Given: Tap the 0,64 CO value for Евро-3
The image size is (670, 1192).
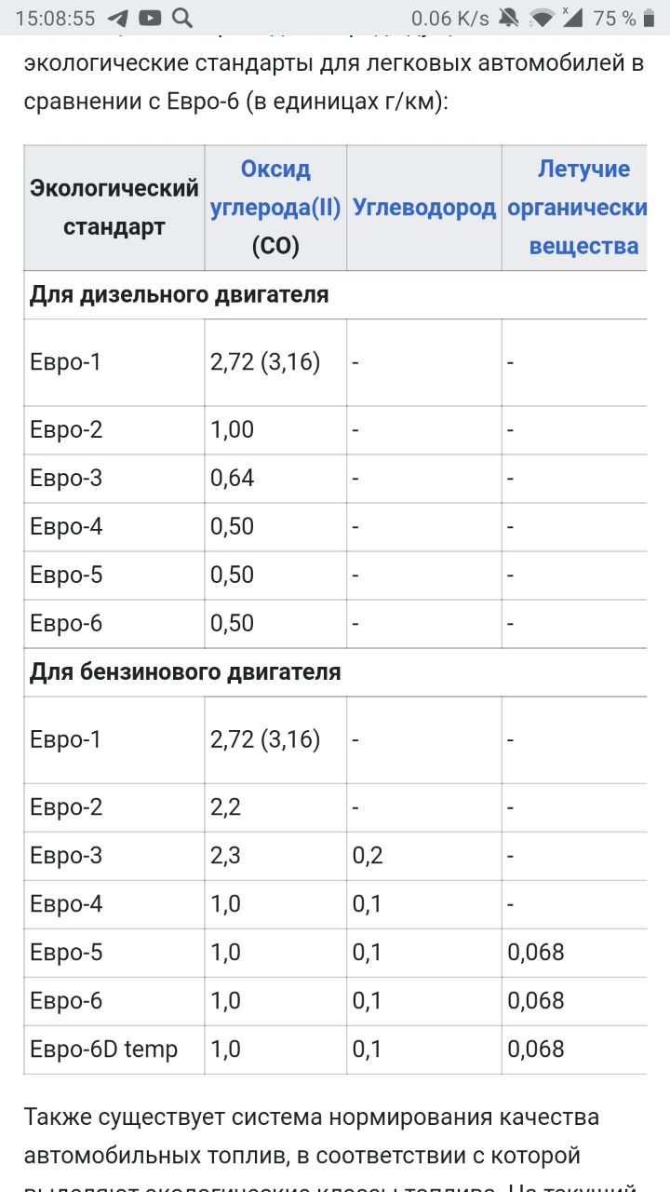Looking at the screenshot, I should pyautogui.click(x=232, y=479).
